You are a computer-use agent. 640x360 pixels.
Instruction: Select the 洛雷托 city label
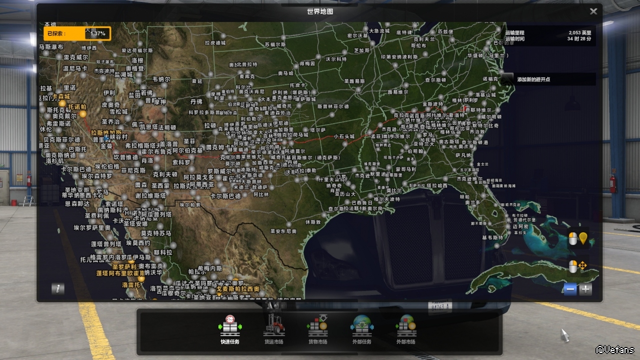tap(131, 285)
